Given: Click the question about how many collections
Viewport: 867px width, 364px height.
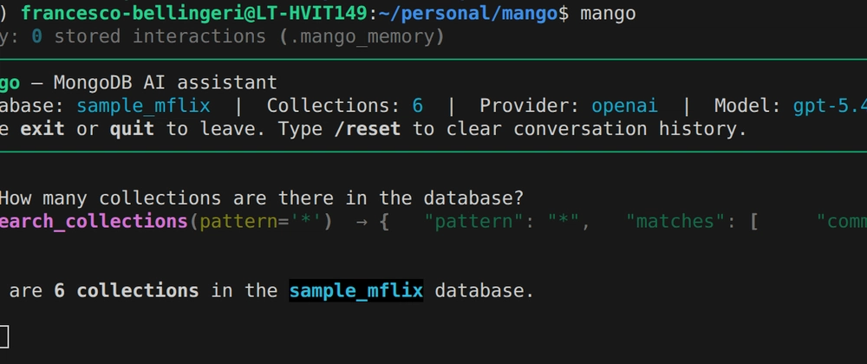Looking at the screenshot, I should click(263, 198).
